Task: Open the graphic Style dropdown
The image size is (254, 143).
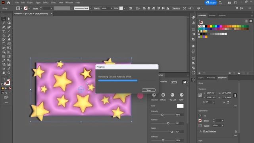Action: [x=124, y=8]
